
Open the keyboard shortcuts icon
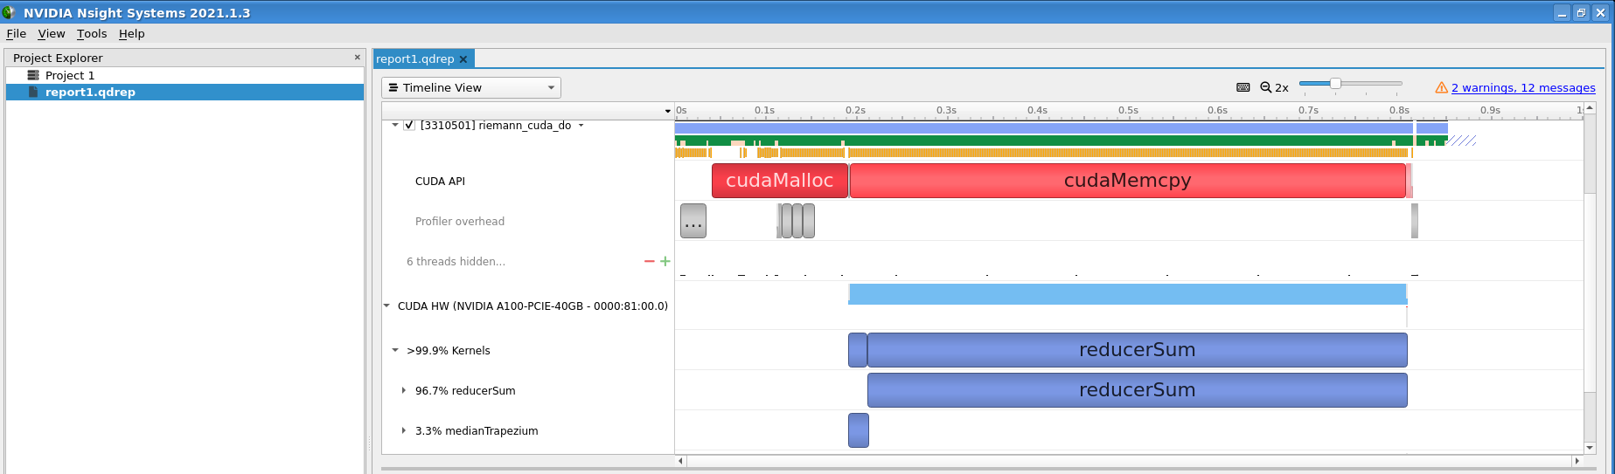click(x=1243, y=87)
